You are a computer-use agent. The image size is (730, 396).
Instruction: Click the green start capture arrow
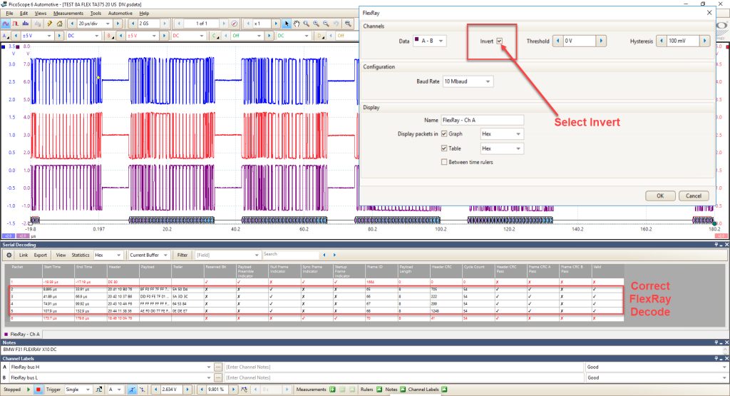tap(29, 390)
